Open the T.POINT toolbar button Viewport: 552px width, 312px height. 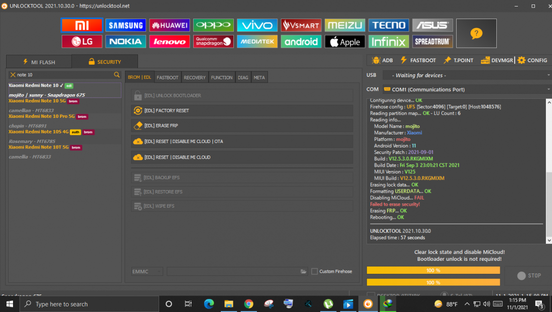(458, 60)
